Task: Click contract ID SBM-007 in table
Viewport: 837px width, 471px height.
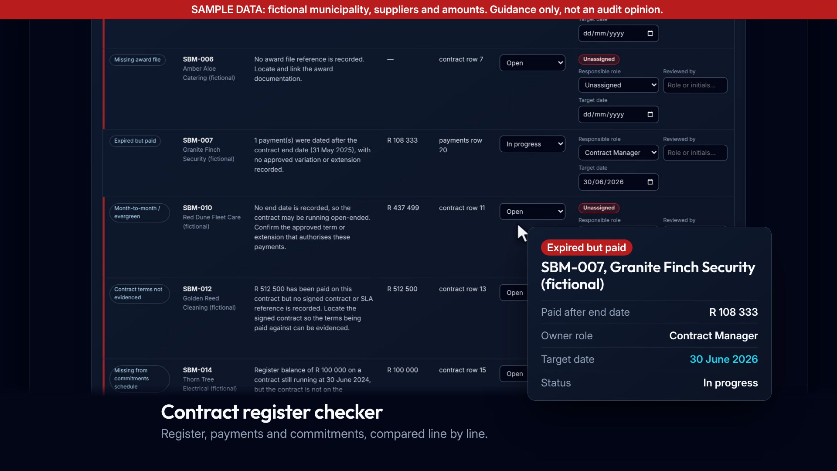Action: pyautogui.click(x=198, y=140)
